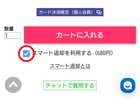140x104 pixels.
Task: Click the スマート返却を利用する（680円）label text
Action: coord(73,53)
